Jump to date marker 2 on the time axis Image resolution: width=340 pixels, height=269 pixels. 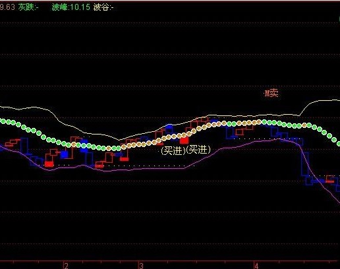[x=67, y=266]
